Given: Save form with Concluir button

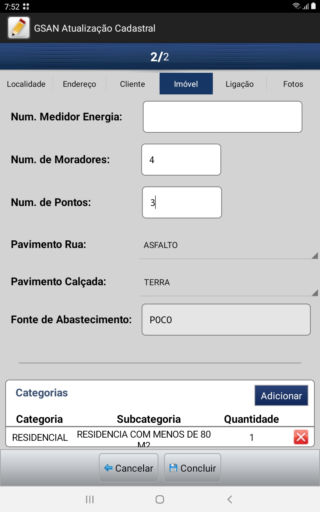Looking at the screenshot, I should (192, 468).
